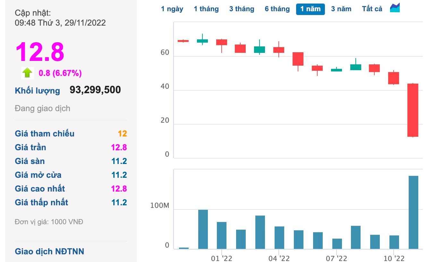Open the 'Giao dịch NĐTNN' section
This screenshot has width=426, height=262.
pyautogui.click(x=49, y=251)
